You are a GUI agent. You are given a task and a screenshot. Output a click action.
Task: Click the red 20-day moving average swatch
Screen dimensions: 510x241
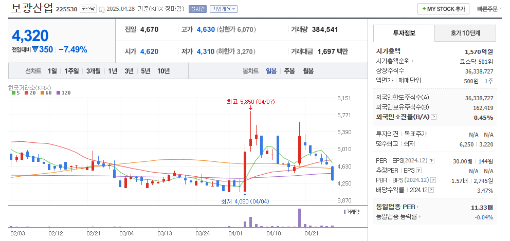26,92
